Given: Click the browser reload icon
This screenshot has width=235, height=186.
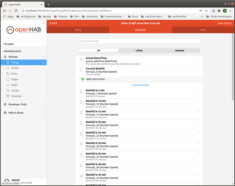Looking at the screenshot, I should click(x=16, y=11).
